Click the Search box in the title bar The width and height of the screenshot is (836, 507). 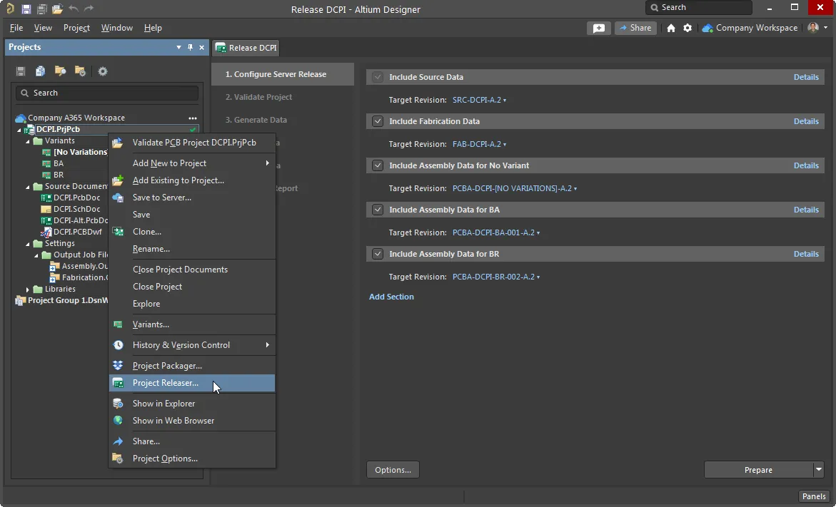point(698,7)
